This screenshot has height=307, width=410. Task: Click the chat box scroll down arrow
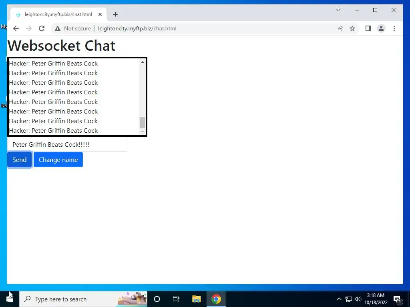[142, 131]
